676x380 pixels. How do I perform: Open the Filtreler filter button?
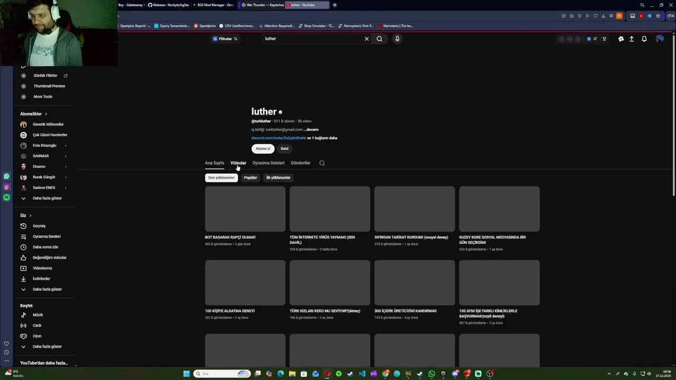click(225, 39)
